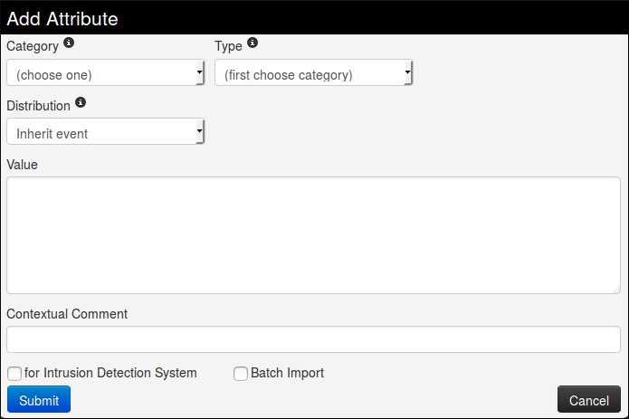Screen dimensions: 629x419
Task: Open the Distribution 'Inherit event' dropdown
Action: click(x=105, y=133)
